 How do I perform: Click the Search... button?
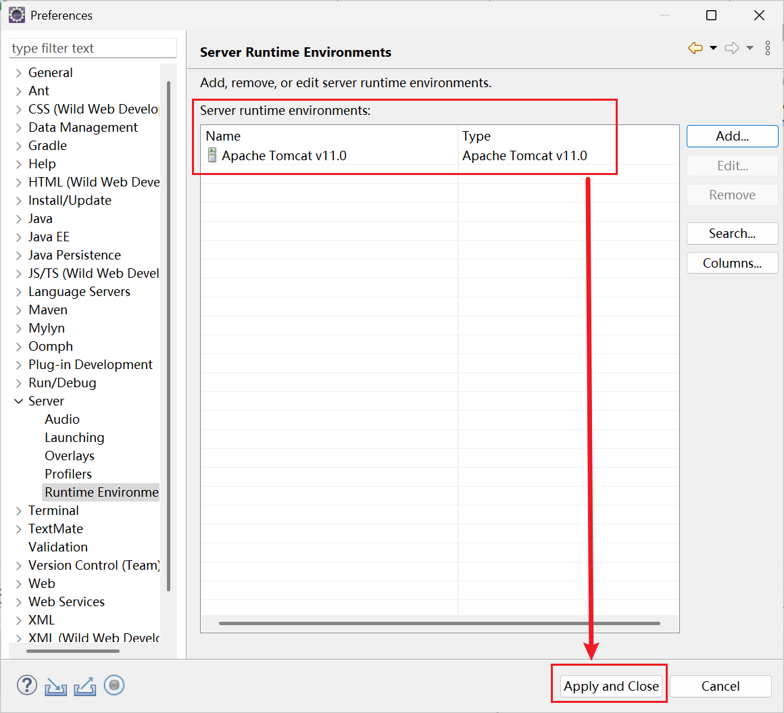point(732,234)
